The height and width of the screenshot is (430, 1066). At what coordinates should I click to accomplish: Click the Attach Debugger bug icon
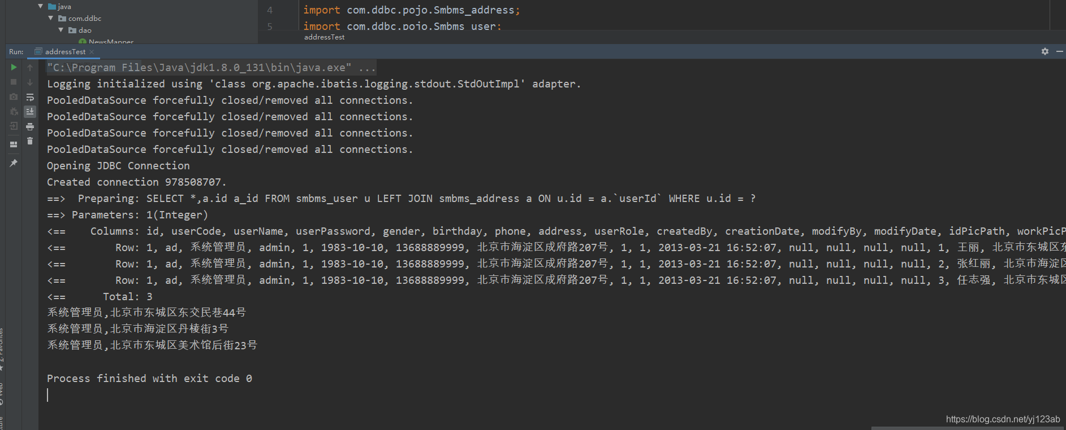click(14, 112)
